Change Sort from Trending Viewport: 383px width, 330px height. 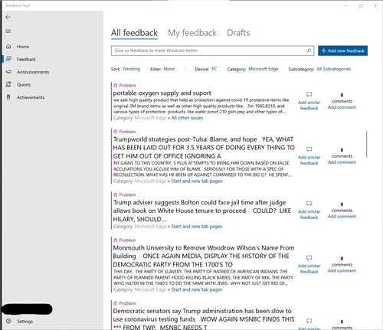(x=131, y=69)
